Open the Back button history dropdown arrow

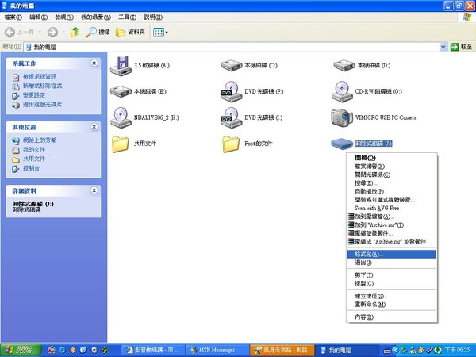[40, 32]
